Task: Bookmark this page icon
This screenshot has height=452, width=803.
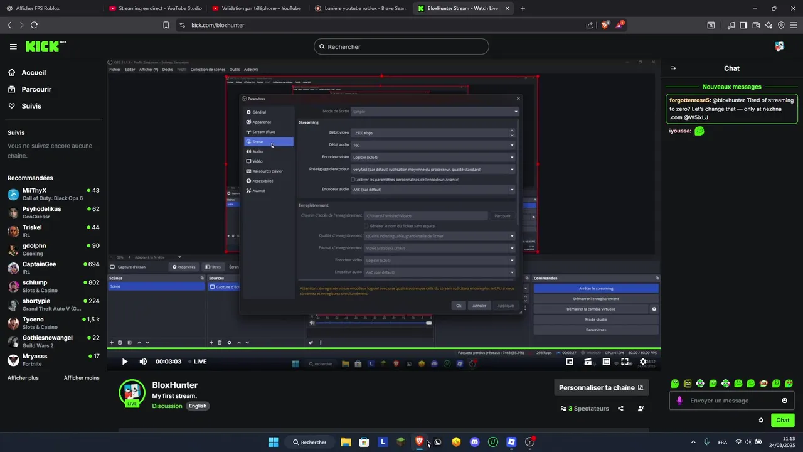Action: (166, 25)
